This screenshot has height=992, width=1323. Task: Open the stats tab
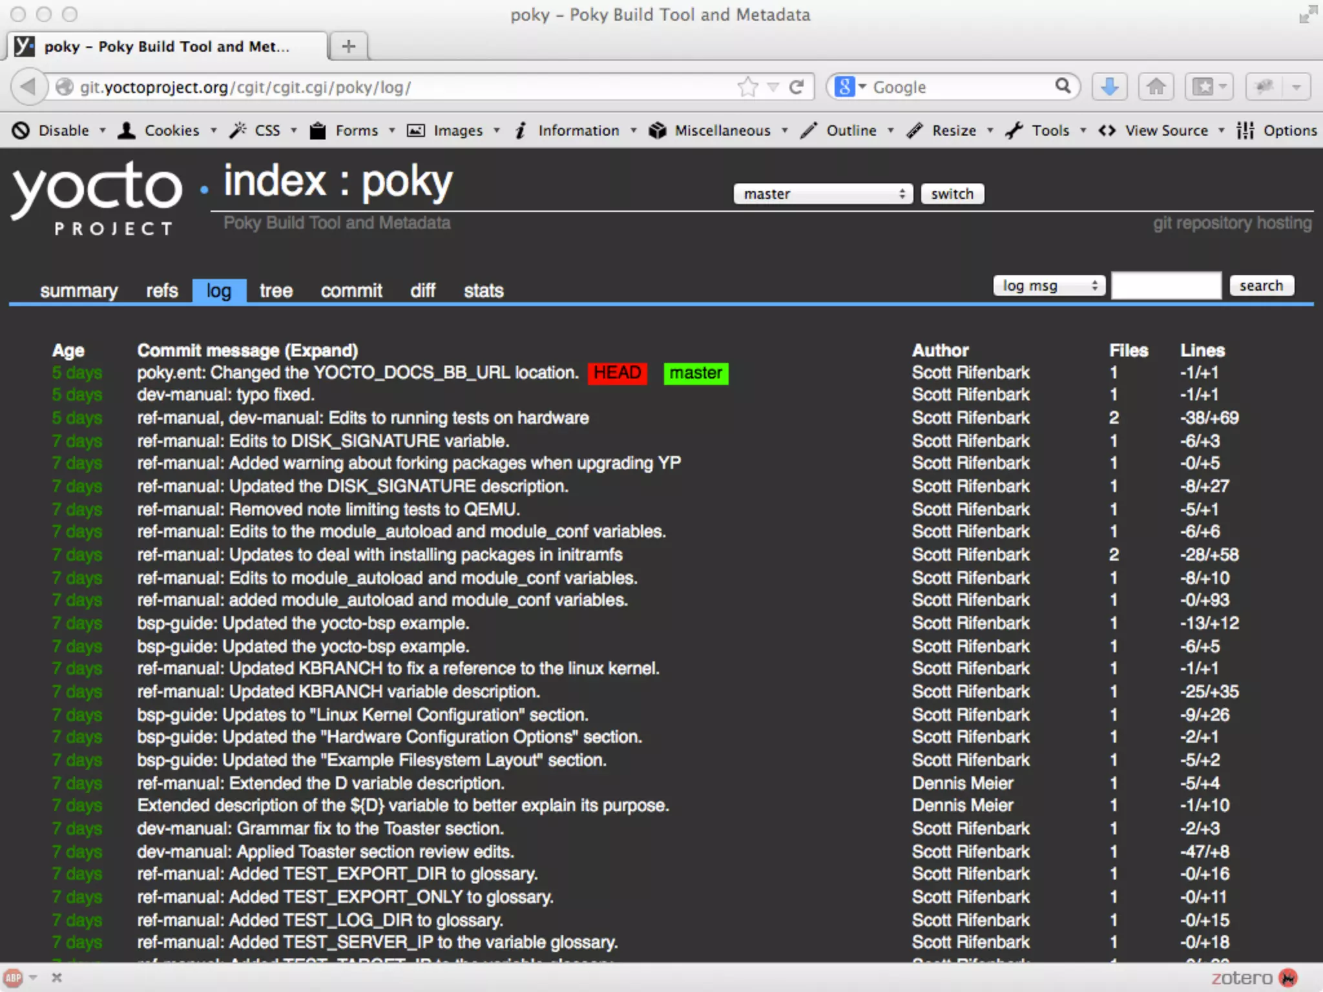[483, 291]
